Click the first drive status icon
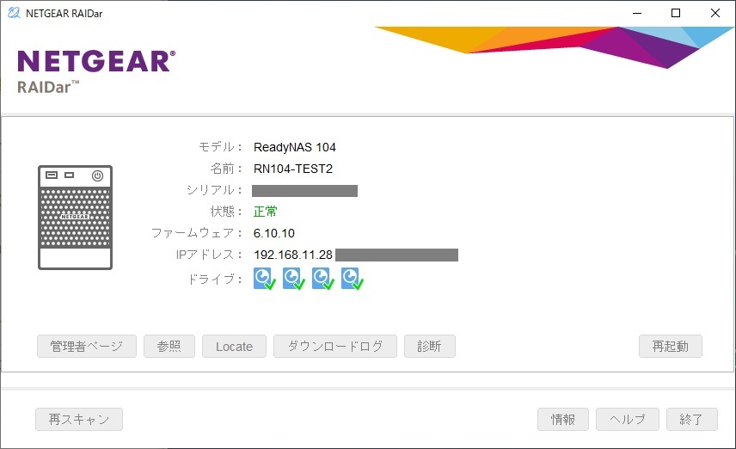 coord(264,279)
